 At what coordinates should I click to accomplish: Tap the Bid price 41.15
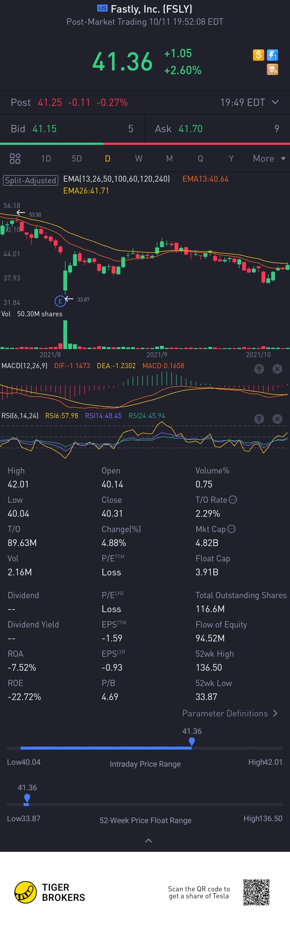coord(45,128)
